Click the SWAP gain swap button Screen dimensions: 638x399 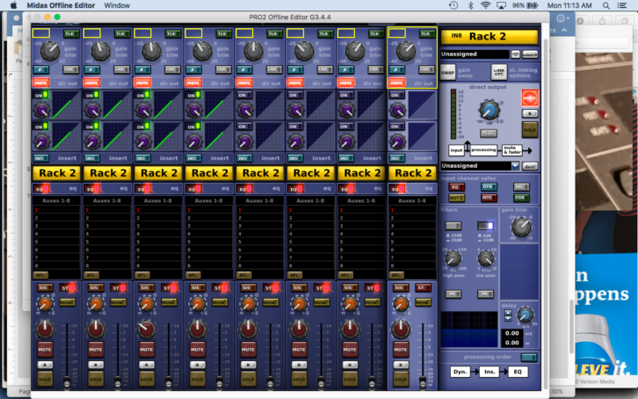coord(447,73)
